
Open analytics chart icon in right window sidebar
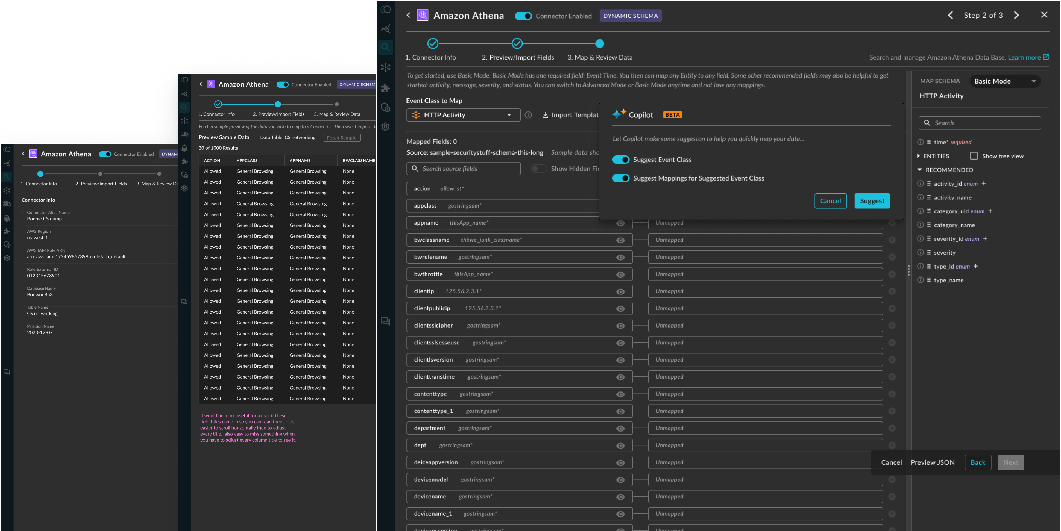pyautogui.click(x=386, y=29)
